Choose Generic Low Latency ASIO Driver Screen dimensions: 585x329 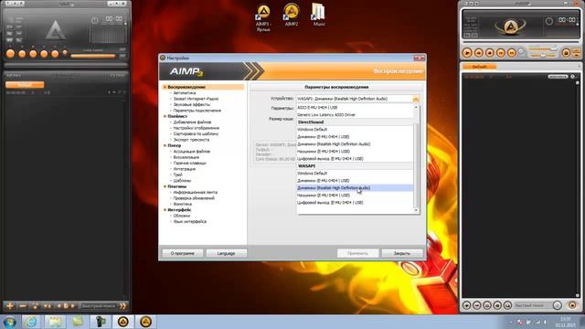click(355, 115)
